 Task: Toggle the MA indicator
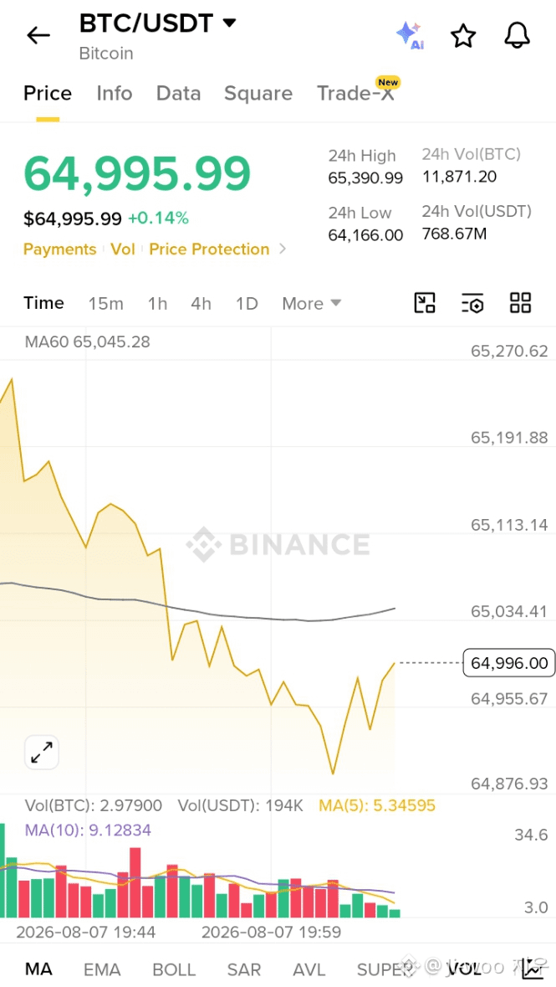click(38, 969)
